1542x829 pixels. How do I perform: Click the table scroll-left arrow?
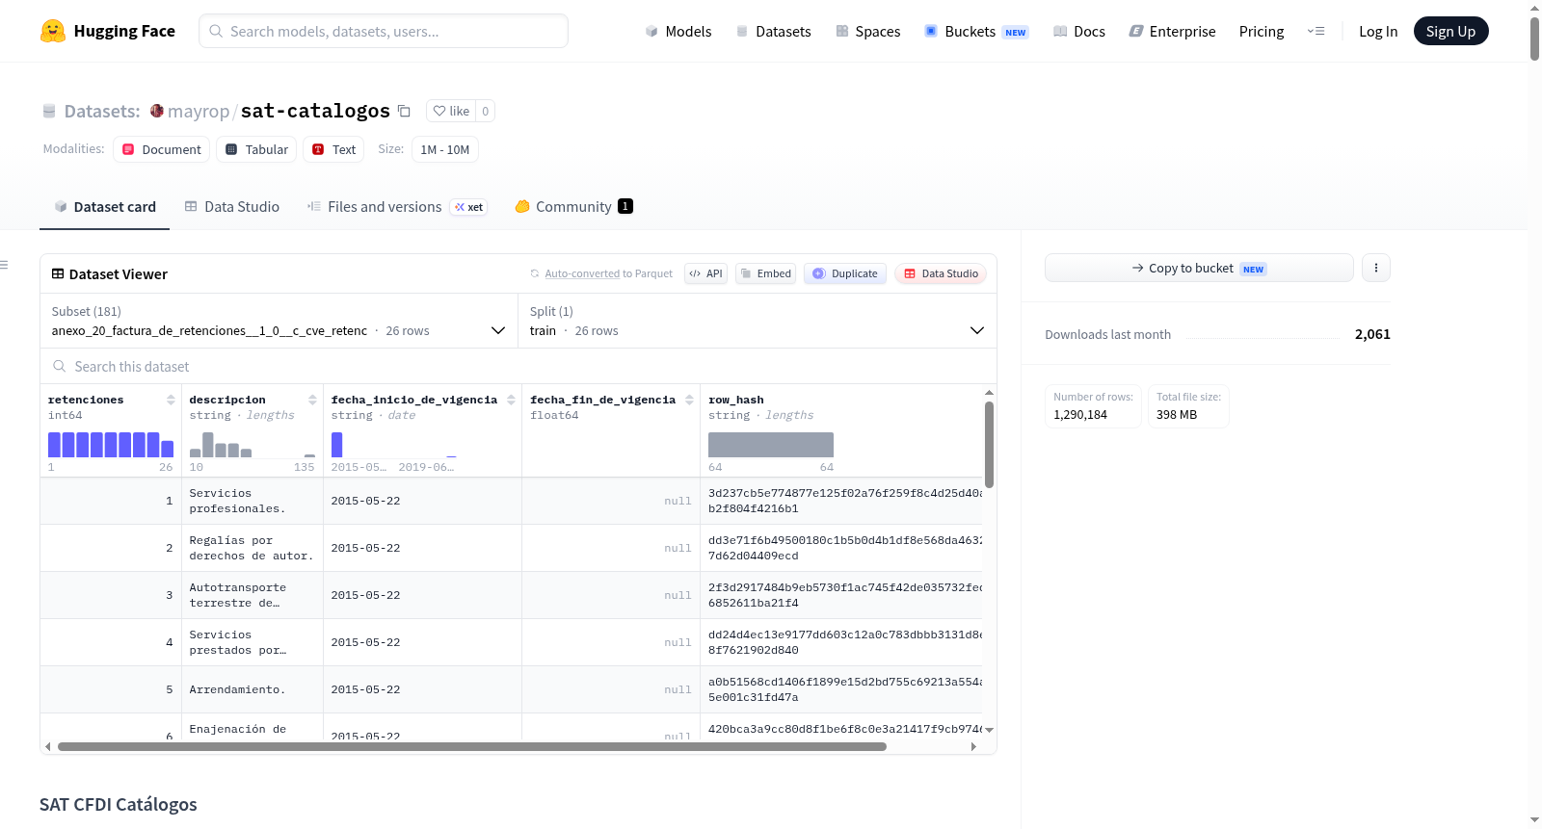tap(48, 746)
